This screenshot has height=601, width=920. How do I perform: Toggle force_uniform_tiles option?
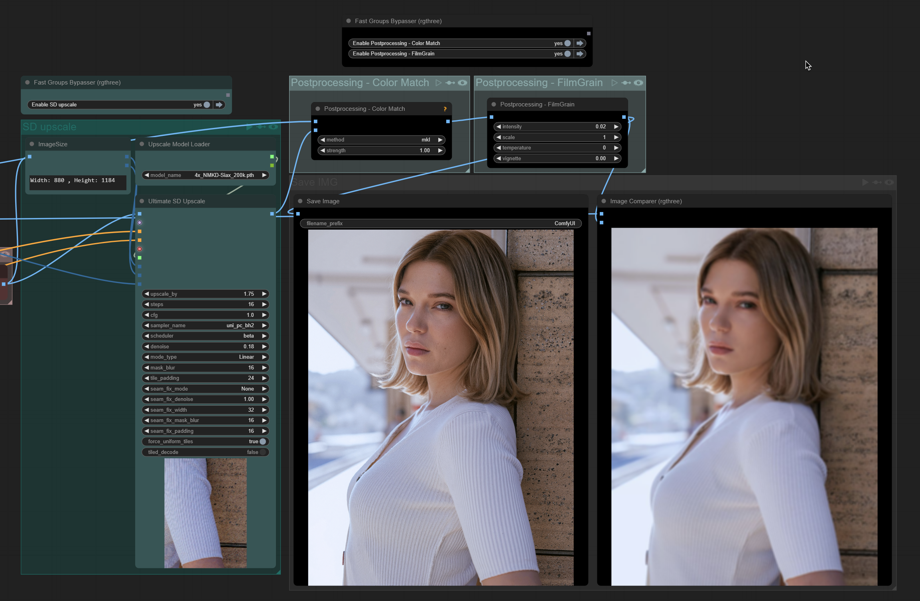(x=262, y=441)
